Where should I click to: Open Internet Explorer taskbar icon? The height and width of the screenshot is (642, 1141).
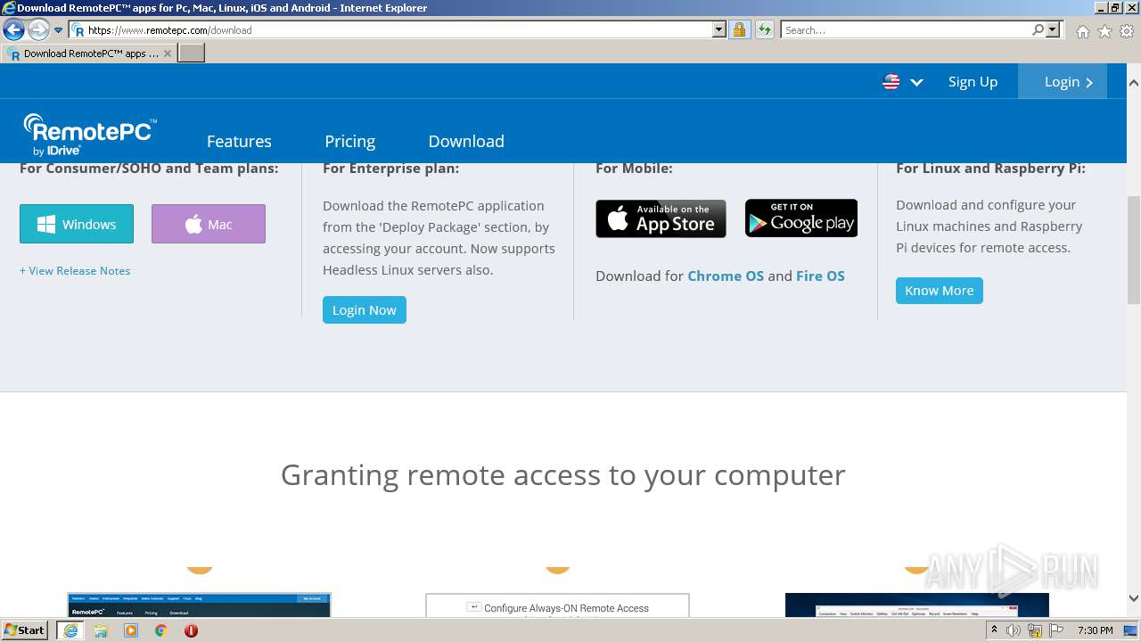[x=70, y=630]
